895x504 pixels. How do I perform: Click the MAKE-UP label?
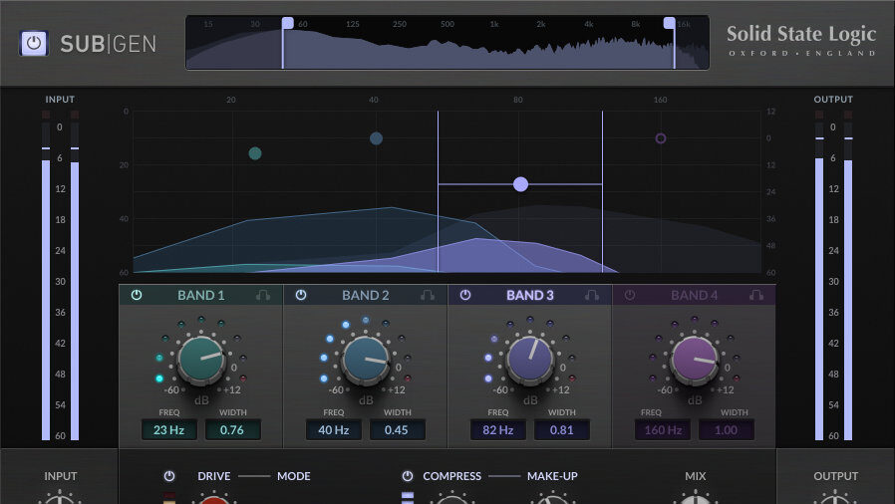tap(552, 476)
